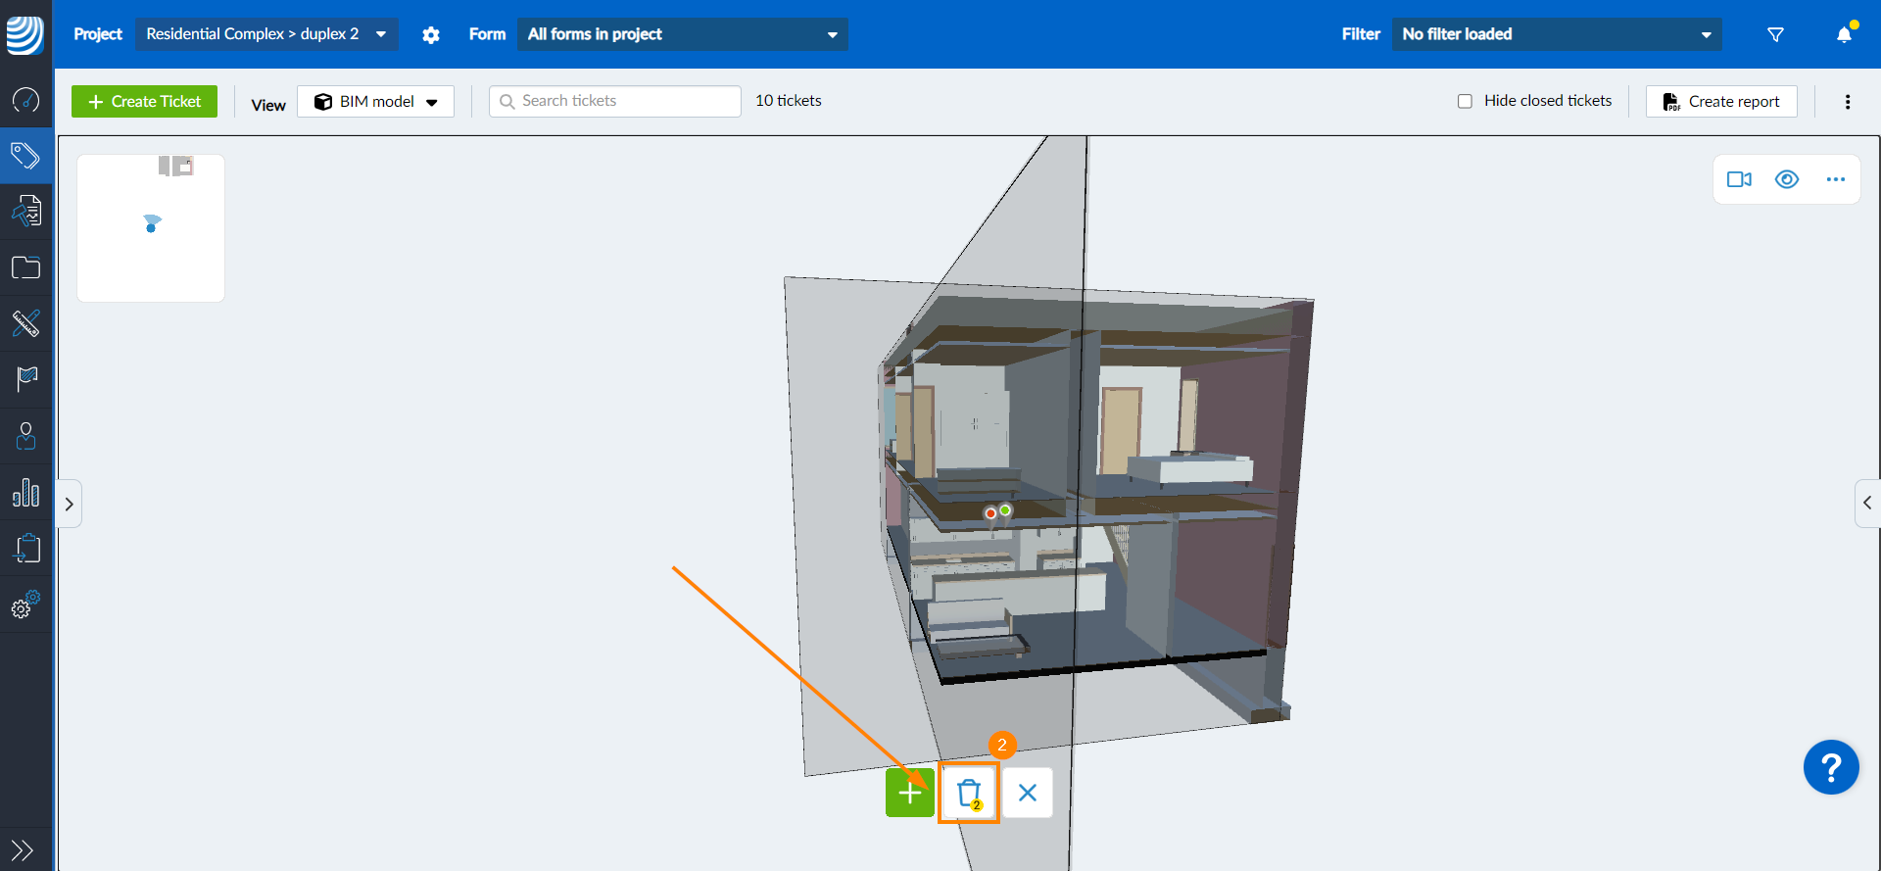This screenshot has width=1881, height=871.
Task: Click the Search tickets input field
Action: pyautogui.click(x=615, y=101)
